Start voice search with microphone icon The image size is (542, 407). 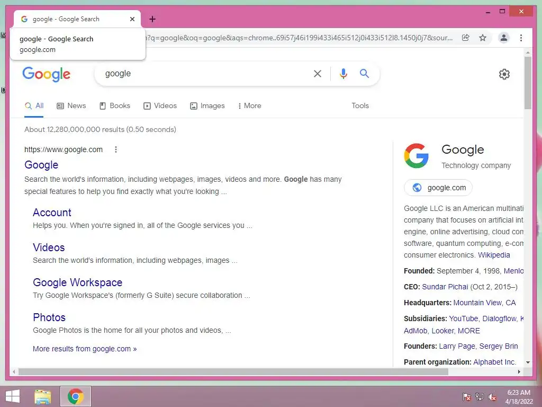tap(343, 73)
